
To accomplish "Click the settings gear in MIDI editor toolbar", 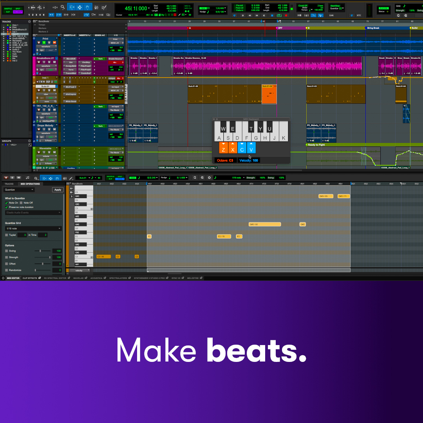I will click(x=209, y=177).
